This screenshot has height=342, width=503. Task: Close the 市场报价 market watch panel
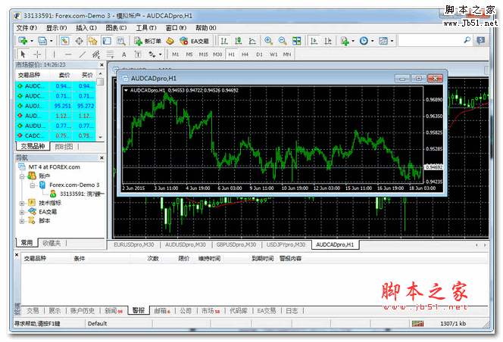click(x=102, y=65)
